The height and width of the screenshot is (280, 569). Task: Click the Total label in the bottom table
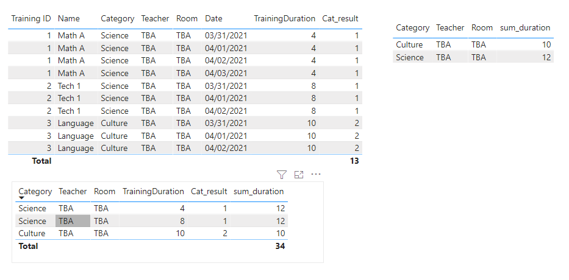(28, 247)
